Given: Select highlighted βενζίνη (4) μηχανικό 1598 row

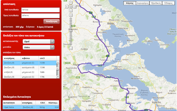Looking at the screenshot, I should (30, 63).
